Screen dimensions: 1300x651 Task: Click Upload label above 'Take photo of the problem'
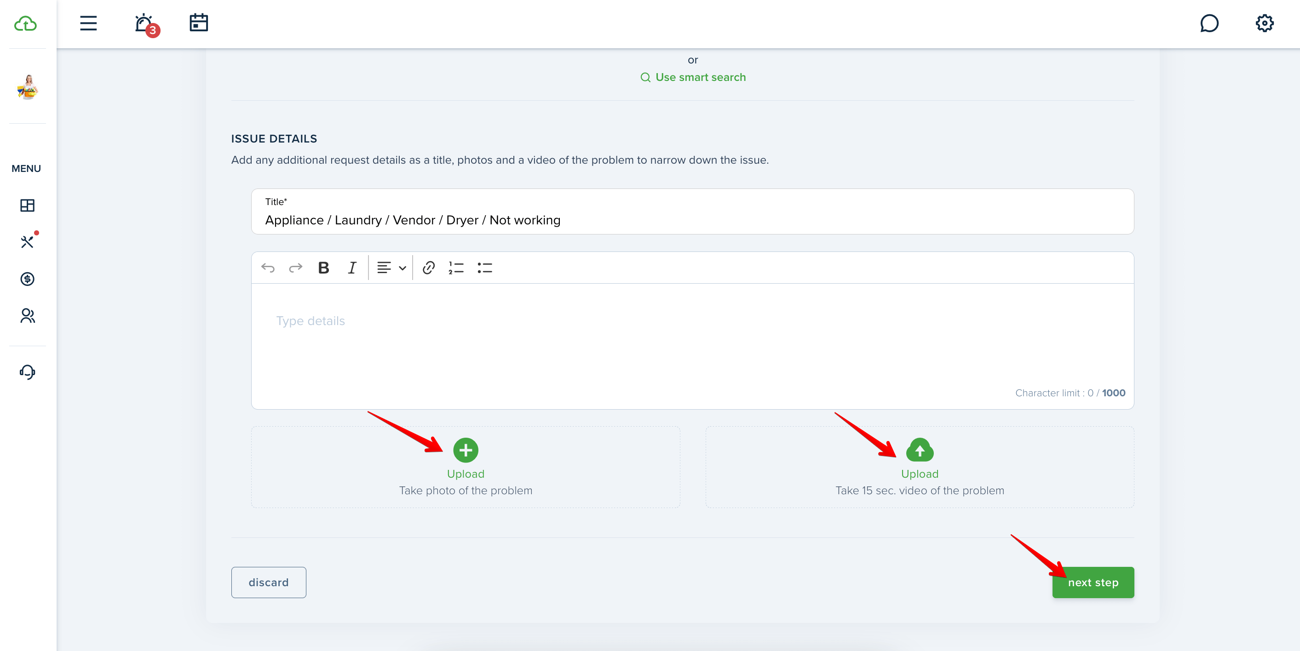tap(465, 474)
